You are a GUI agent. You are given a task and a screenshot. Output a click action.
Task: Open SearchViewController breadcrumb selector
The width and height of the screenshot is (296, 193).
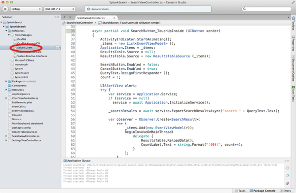[78, 23]
